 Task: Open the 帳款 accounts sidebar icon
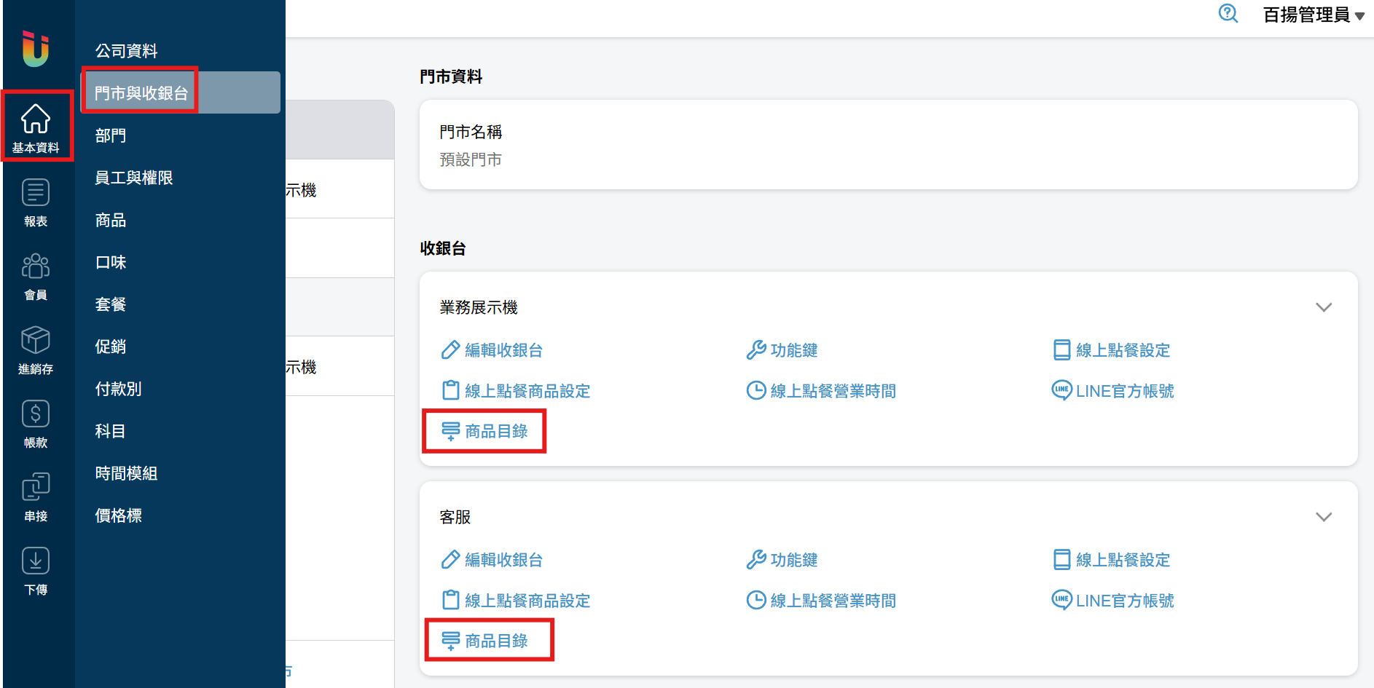36,423
